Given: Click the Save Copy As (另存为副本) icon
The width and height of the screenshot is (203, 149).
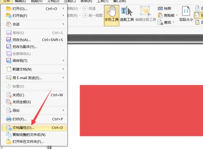Looking at the screenshot, I should click(x=9, y=47).
